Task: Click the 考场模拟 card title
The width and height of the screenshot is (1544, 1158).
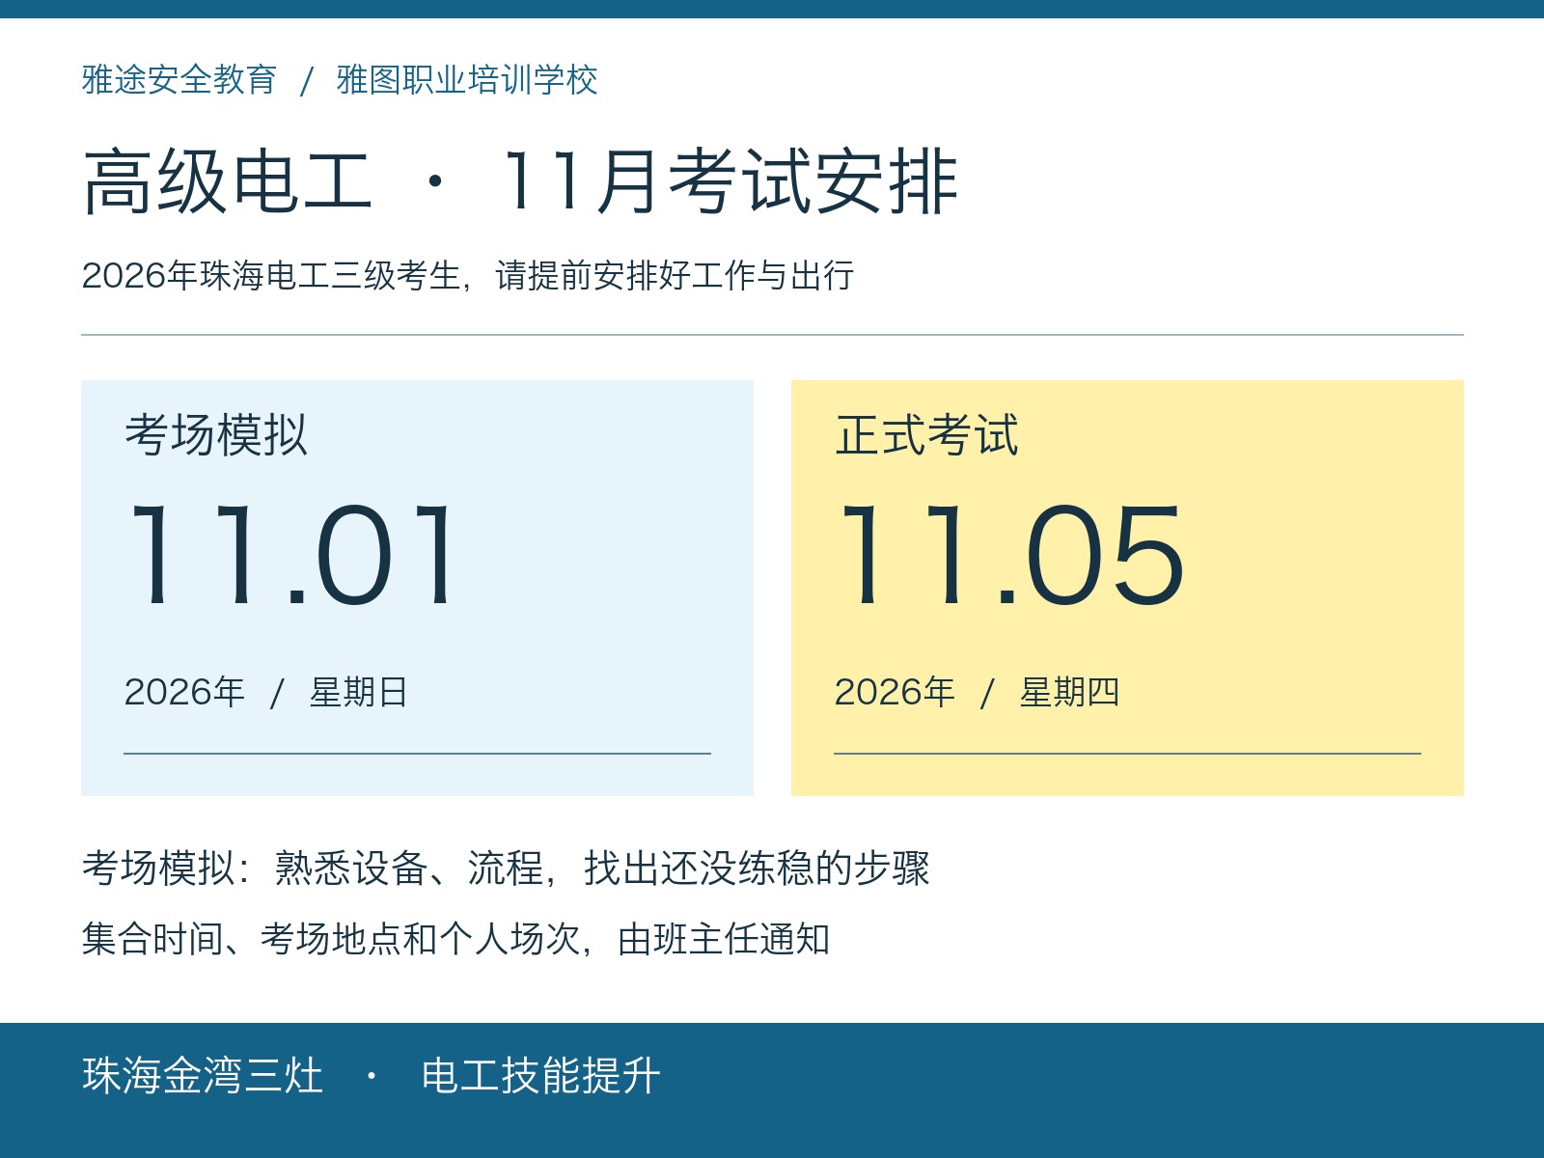Action: [x=216, y=434]
